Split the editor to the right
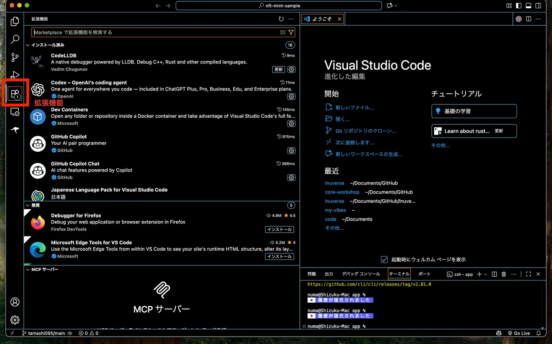The height and width of the screenshot is (344, 552). [529, 19]
